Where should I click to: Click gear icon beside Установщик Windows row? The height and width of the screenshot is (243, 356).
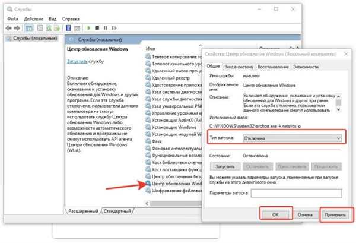coord(148,127)
